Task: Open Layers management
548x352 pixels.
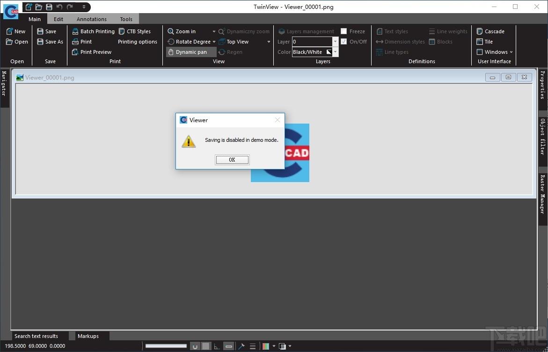Action: click(x=306, y=31)
